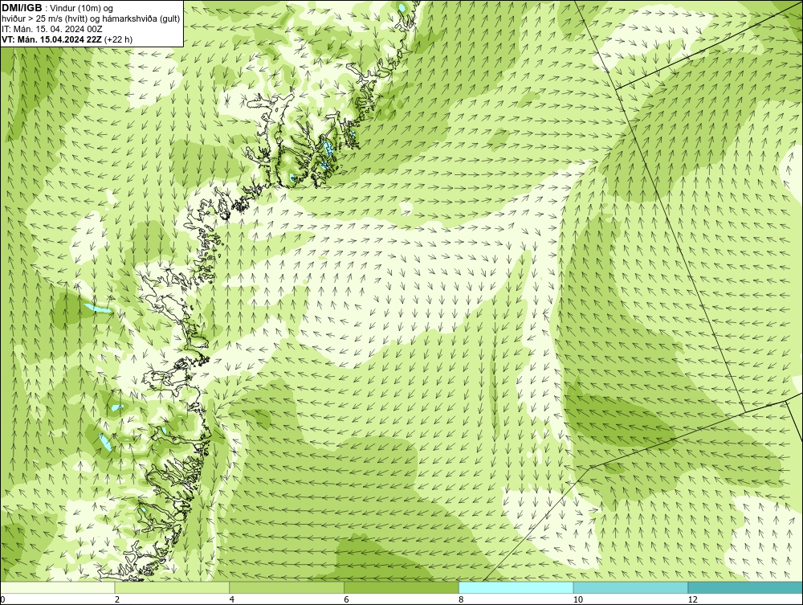Click the initial time line 'IT: Mán. 15. 04. 2024 00Z'
The height and width of the screenshot is (605, 803).
[x=51, y=29]
